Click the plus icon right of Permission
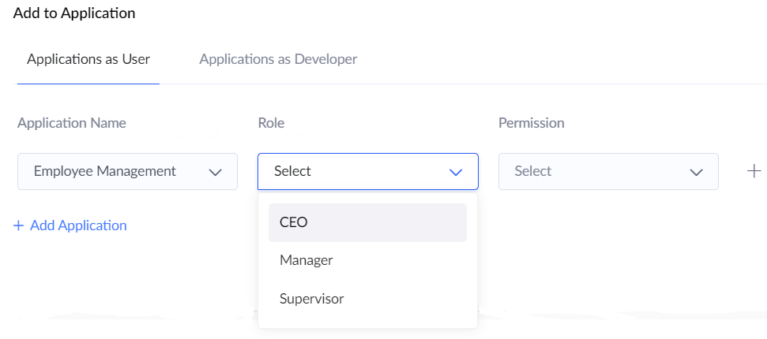This screenshot has width=767, height=339. click(x=754, y=171)
